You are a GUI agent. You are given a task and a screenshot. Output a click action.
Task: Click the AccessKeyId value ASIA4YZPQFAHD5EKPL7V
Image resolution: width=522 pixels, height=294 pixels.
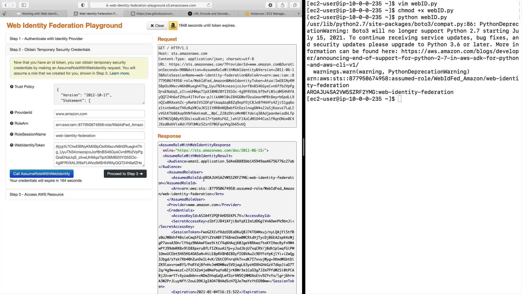(220, 216)
